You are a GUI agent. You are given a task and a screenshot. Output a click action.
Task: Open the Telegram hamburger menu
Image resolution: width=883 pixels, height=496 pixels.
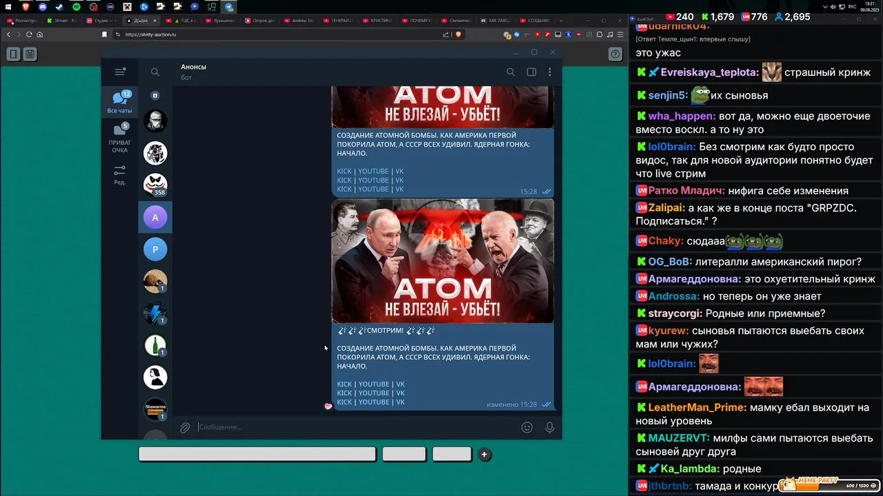tap(120, 72)
